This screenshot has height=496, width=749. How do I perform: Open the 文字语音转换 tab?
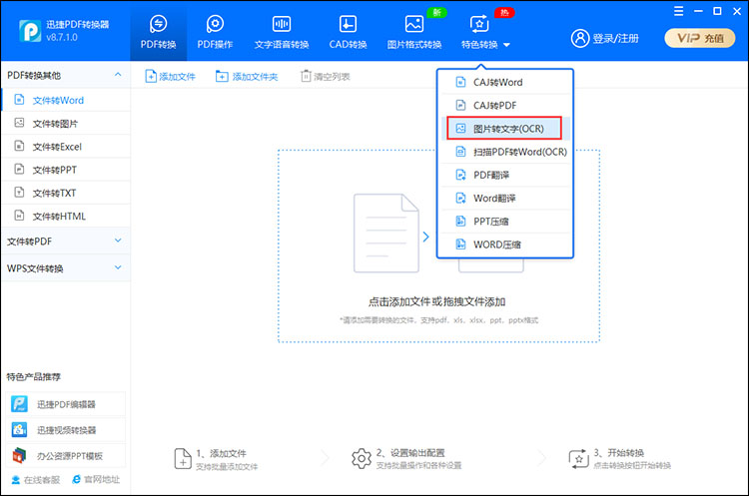[x=282, y=33]
